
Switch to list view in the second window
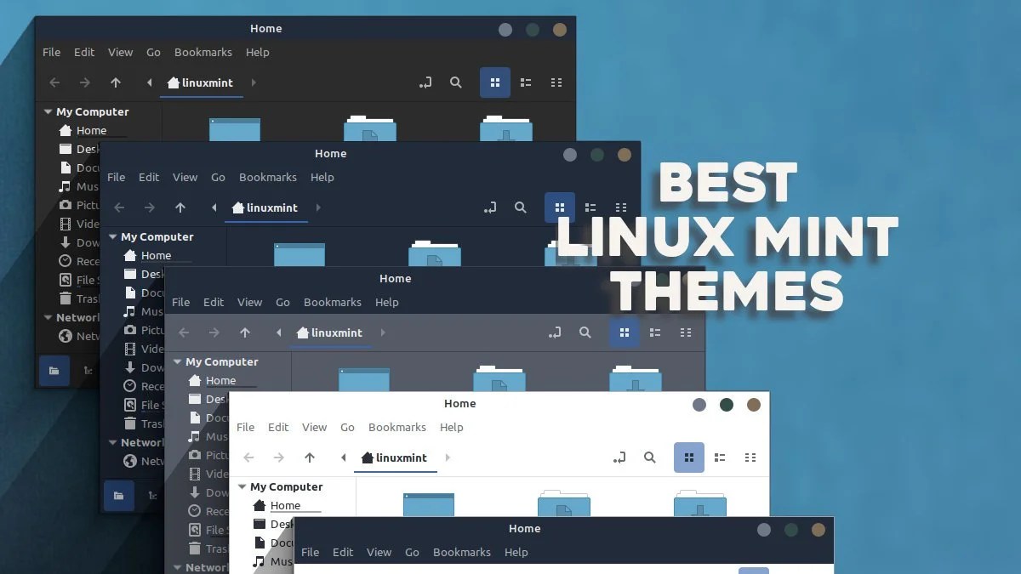(x=590, y=207)
